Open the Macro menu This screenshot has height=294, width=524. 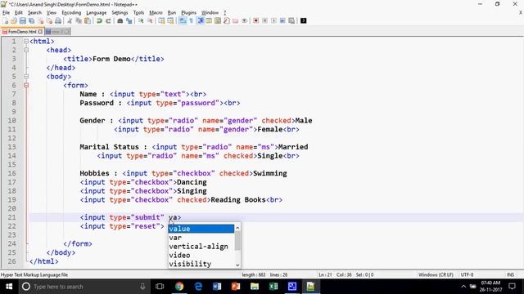[x=156, y=13]
